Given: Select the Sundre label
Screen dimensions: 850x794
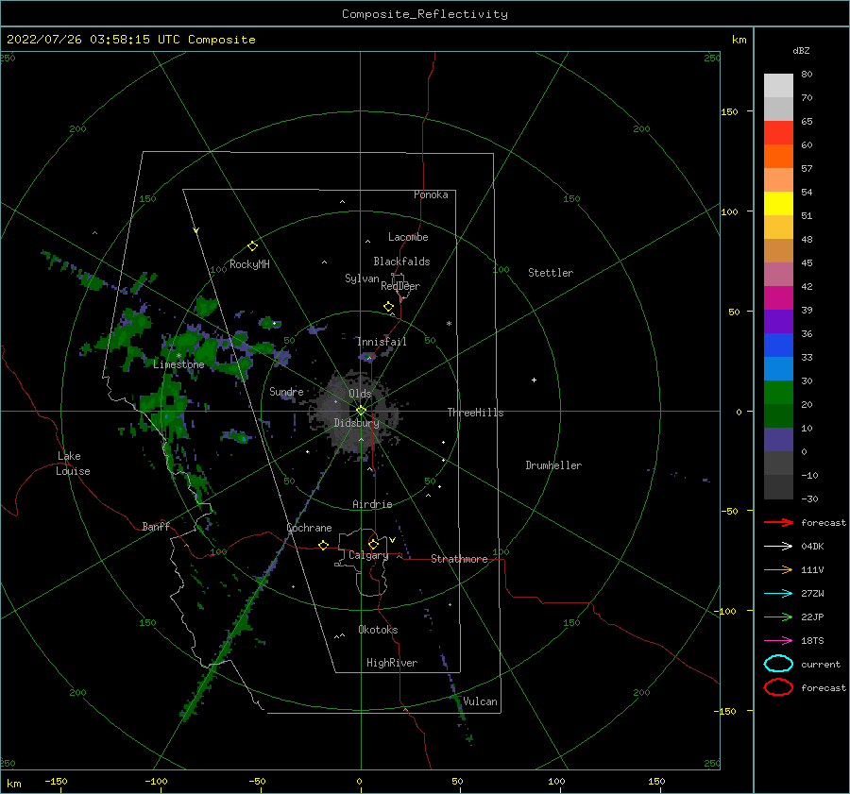Looking at the screenshot, I should [x=286, y=391].
